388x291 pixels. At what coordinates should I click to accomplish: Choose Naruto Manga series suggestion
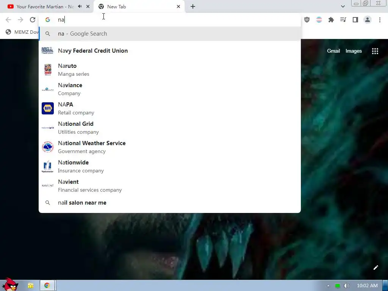pyautogui.click(x=170, y=70)
